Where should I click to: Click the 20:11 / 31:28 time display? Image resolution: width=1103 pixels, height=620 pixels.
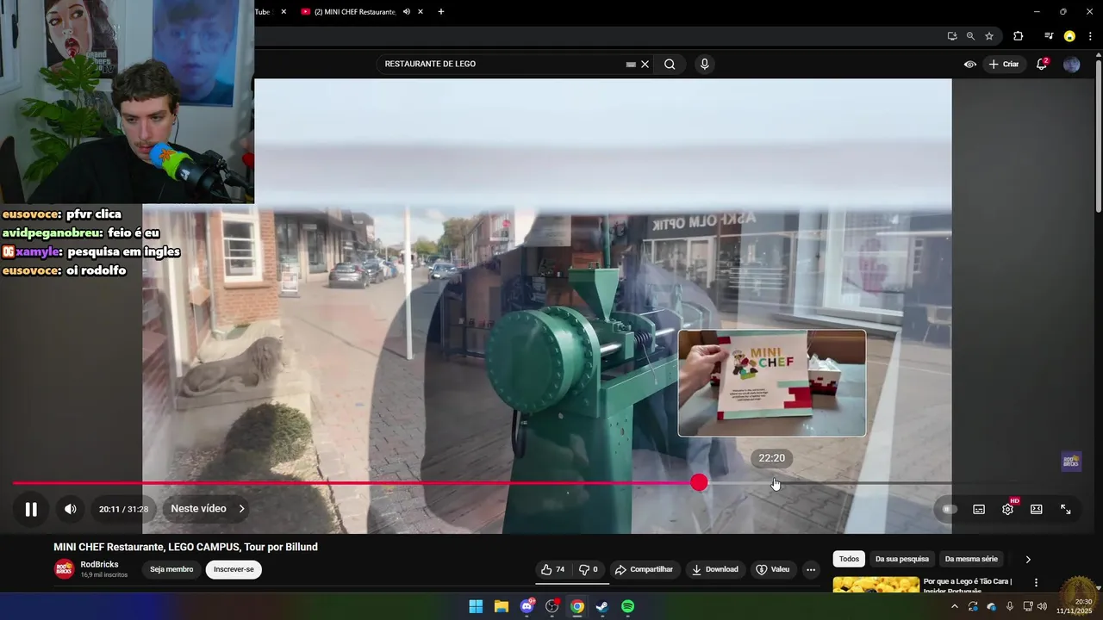click(123, 509)
